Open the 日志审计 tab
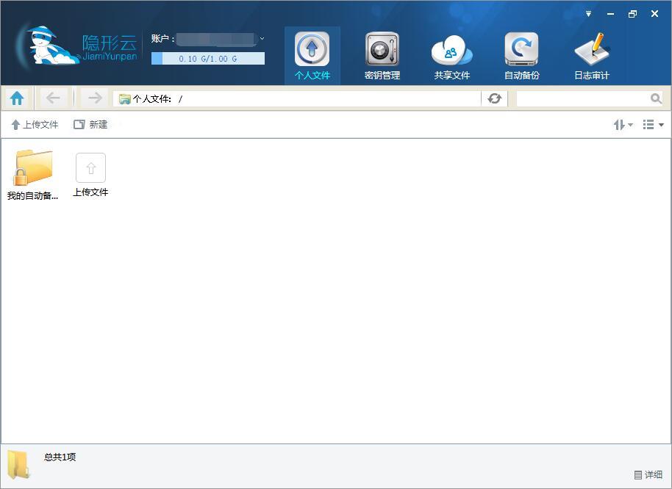 (591, 56)
